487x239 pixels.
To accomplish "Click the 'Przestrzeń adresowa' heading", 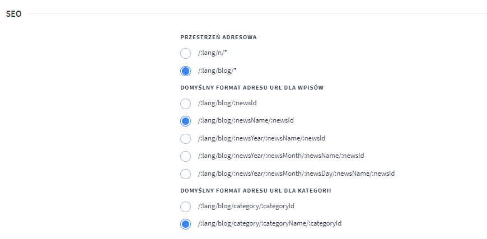I will [x=219, y=38].
